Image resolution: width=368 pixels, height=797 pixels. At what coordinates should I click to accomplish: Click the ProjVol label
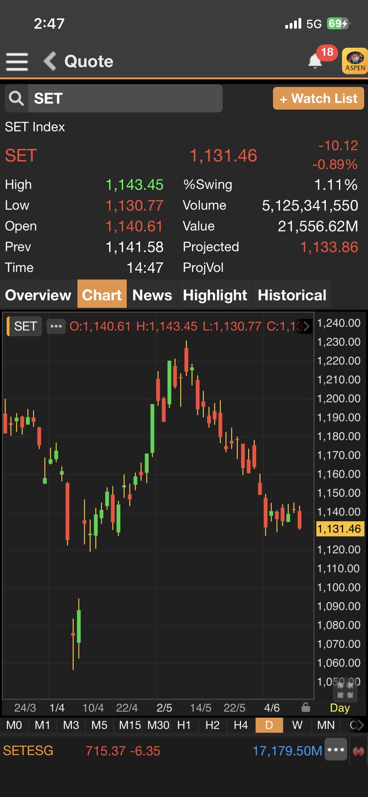203,268
